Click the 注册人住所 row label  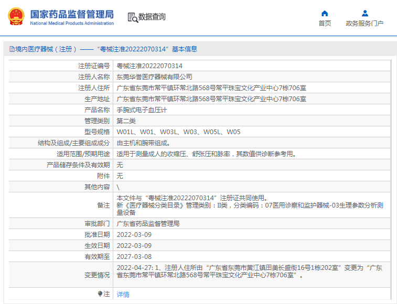tap(94, 88)
